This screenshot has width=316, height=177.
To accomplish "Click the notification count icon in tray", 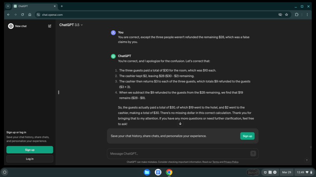I will click(275, 172).
